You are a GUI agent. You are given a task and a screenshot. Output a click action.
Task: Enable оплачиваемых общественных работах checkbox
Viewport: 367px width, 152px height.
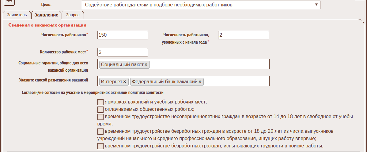pyautogui.click(x=100, y=109)
